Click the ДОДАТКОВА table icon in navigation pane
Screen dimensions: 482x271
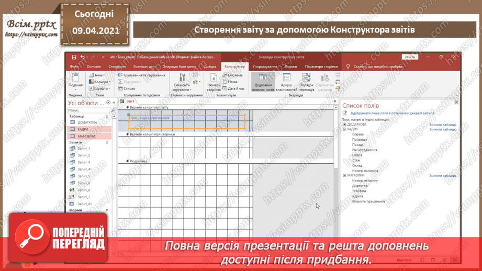coord(73,122)
